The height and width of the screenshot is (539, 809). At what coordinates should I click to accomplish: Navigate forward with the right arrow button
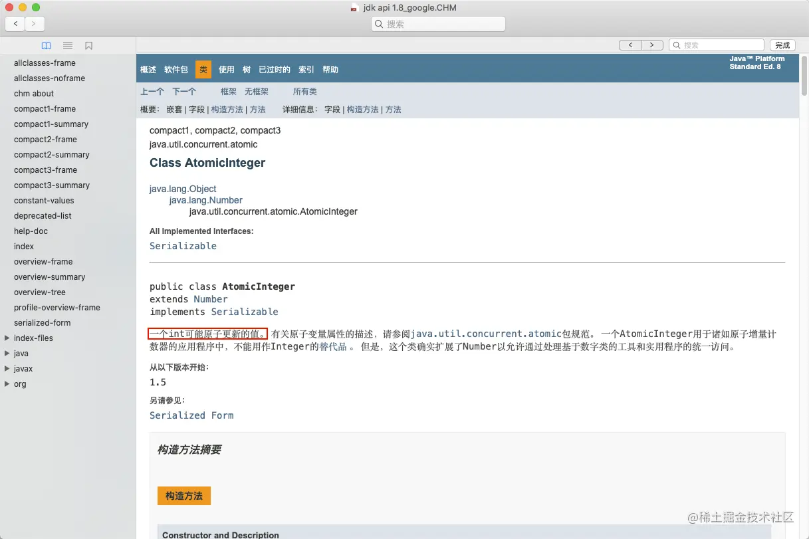[35, 23]
